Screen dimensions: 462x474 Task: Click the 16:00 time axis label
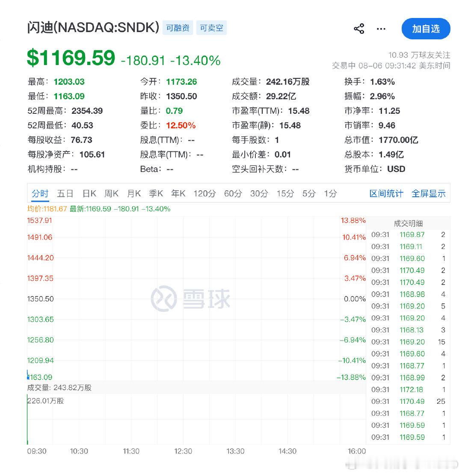click(357, 451)
